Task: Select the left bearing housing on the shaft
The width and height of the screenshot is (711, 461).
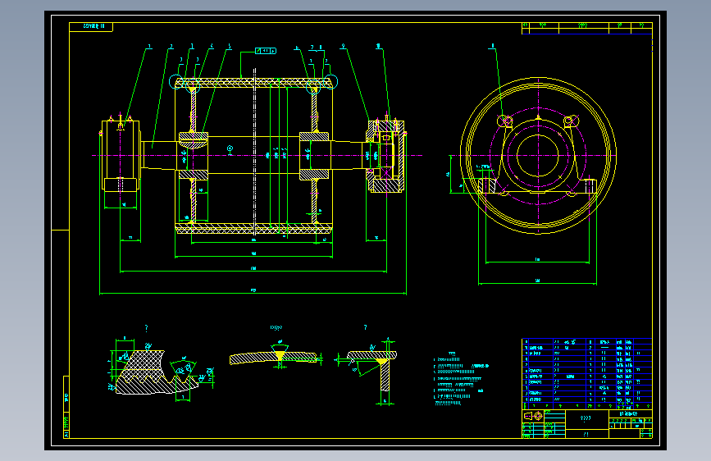Action: 121,155
